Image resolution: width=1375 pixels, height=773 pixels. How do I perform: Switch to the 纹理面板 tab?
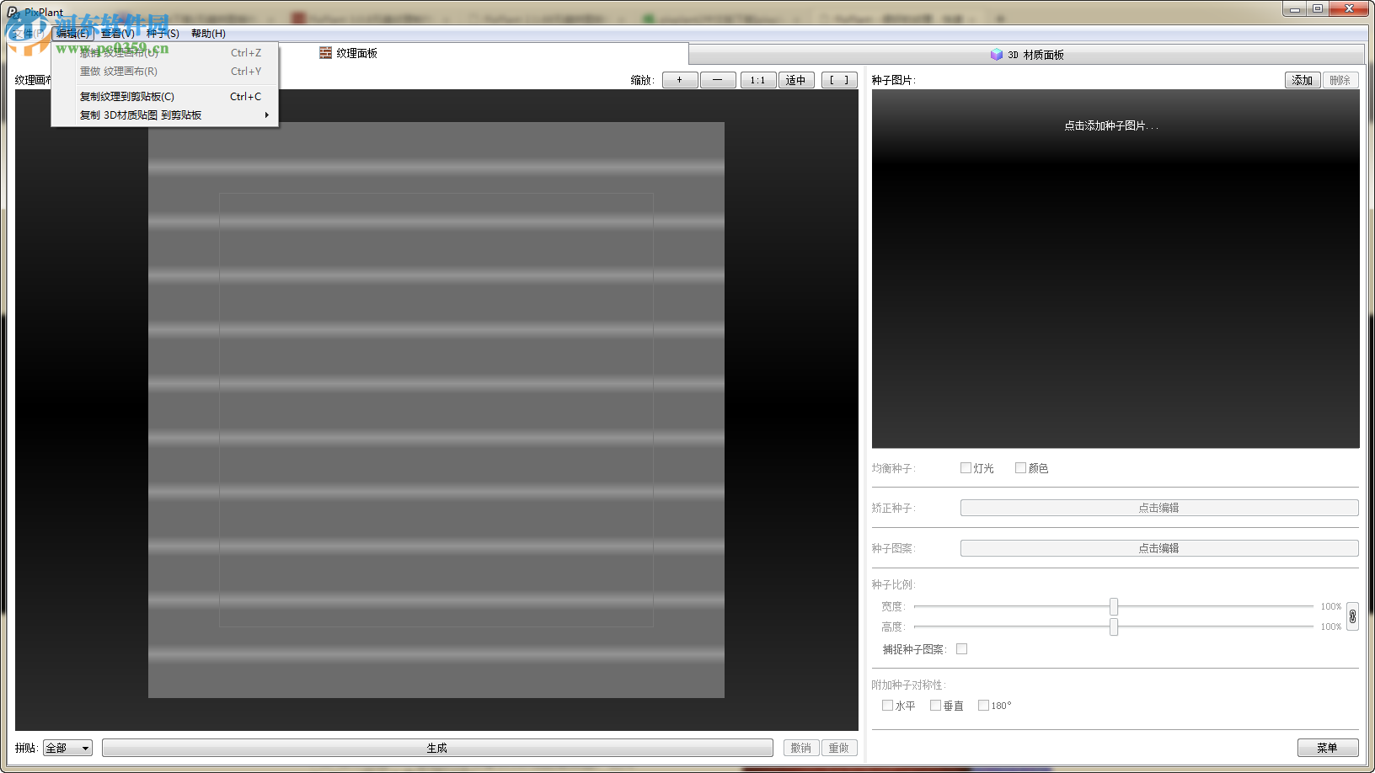tap(349, 53)
